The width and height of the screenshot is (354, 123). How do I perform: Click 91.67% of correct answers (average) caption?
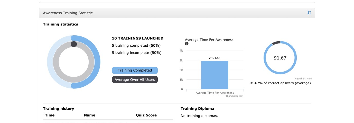click(x=280, y=83)
